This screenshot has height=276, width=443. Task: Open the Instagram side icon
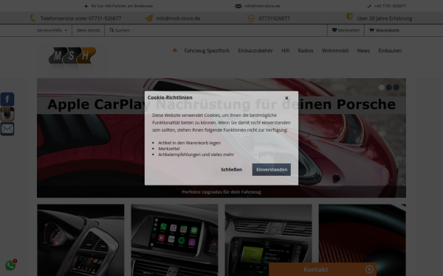(7, 114)
